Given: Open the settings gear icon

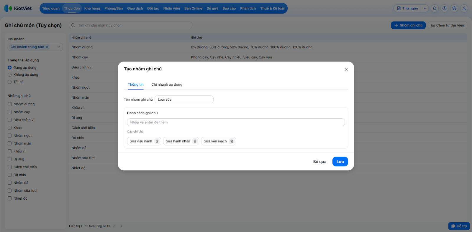Looking at the screenshot, I should 454,9.
